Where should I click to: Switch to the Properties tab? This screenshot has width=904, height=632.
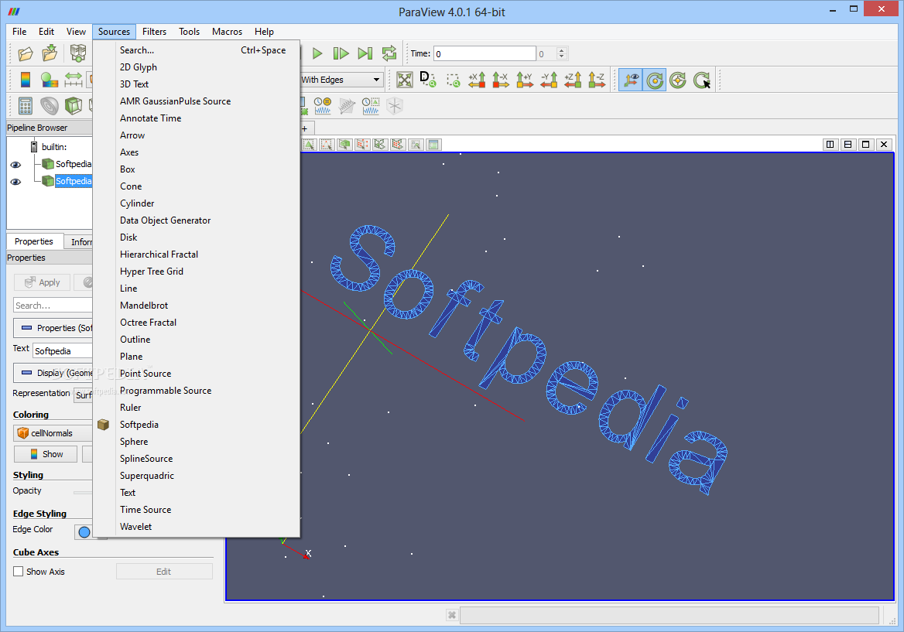(34, 241)
